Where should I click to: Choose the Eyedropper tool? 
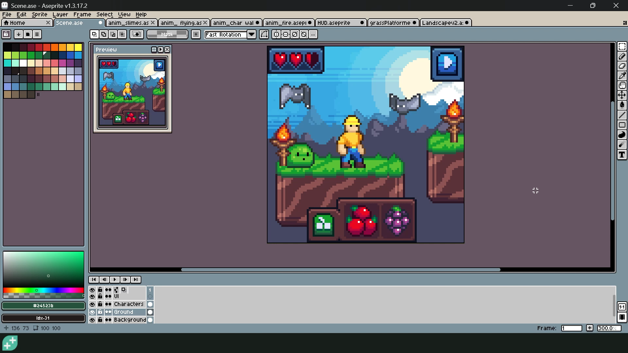point(622,76)
